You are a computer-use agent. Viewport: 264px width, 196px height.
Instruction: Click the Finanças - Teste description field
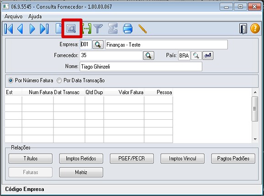pos(166,45)
